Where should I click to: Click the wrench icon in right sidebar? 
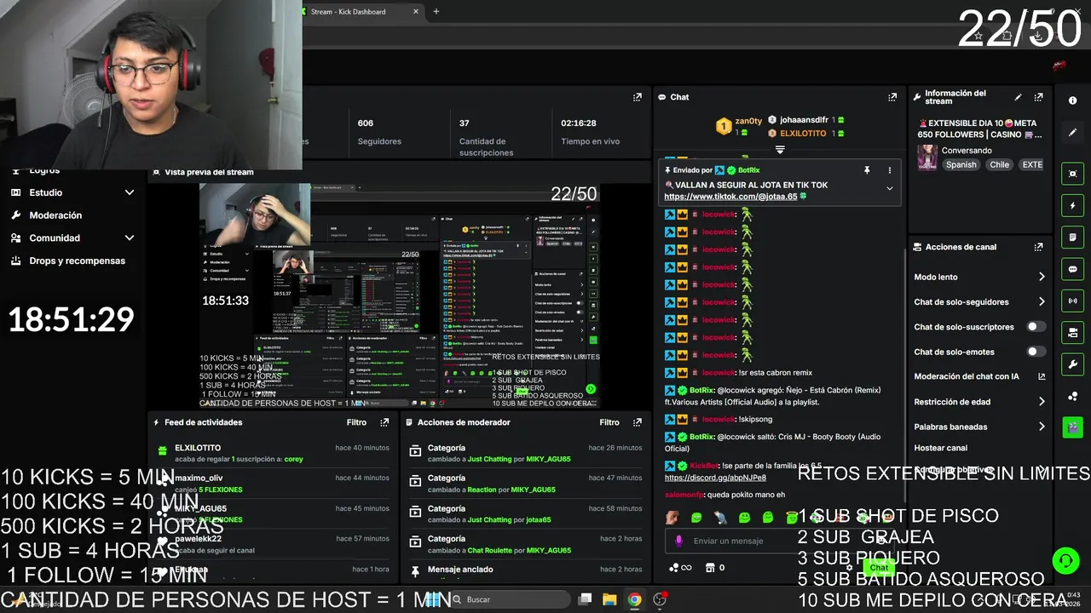point(1072,364)
